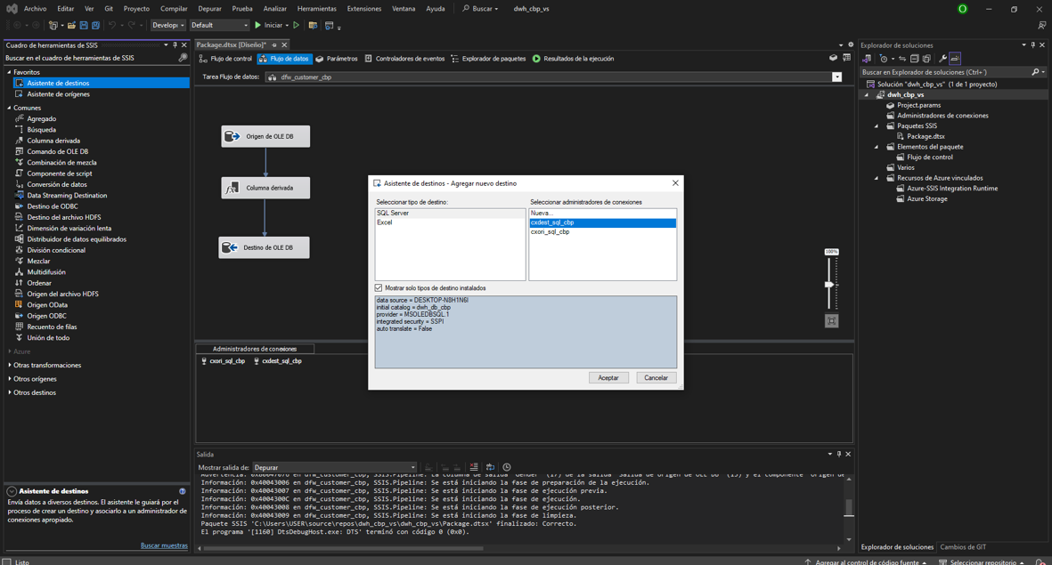This screenshot has width=1052, height=565.
Task: Open the Default solution platform dropdown
Action: [x=219, y=26]
